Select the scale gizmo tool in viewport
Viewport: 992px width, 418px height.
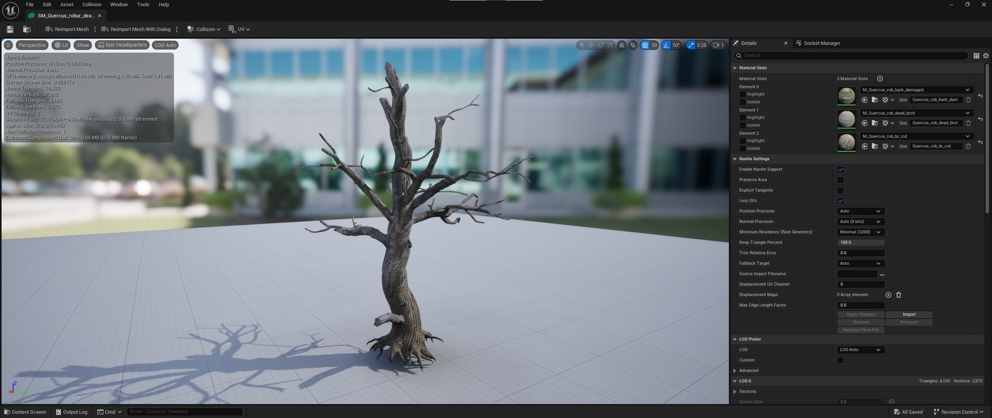click(610, 45)
